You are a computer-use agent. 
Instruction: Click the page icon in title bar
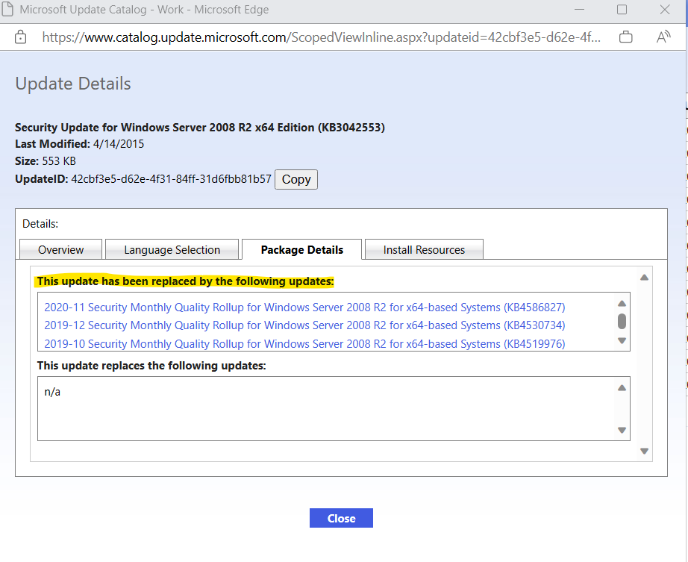7,9
